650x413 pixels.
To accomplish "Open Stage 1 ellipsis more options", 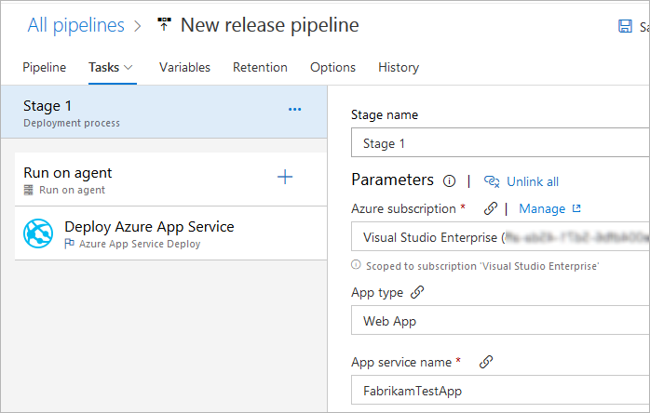I will point(294,109).
